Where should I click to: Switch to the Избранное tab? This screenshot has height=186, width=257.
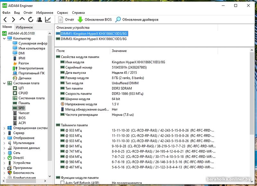coord(24,27)
